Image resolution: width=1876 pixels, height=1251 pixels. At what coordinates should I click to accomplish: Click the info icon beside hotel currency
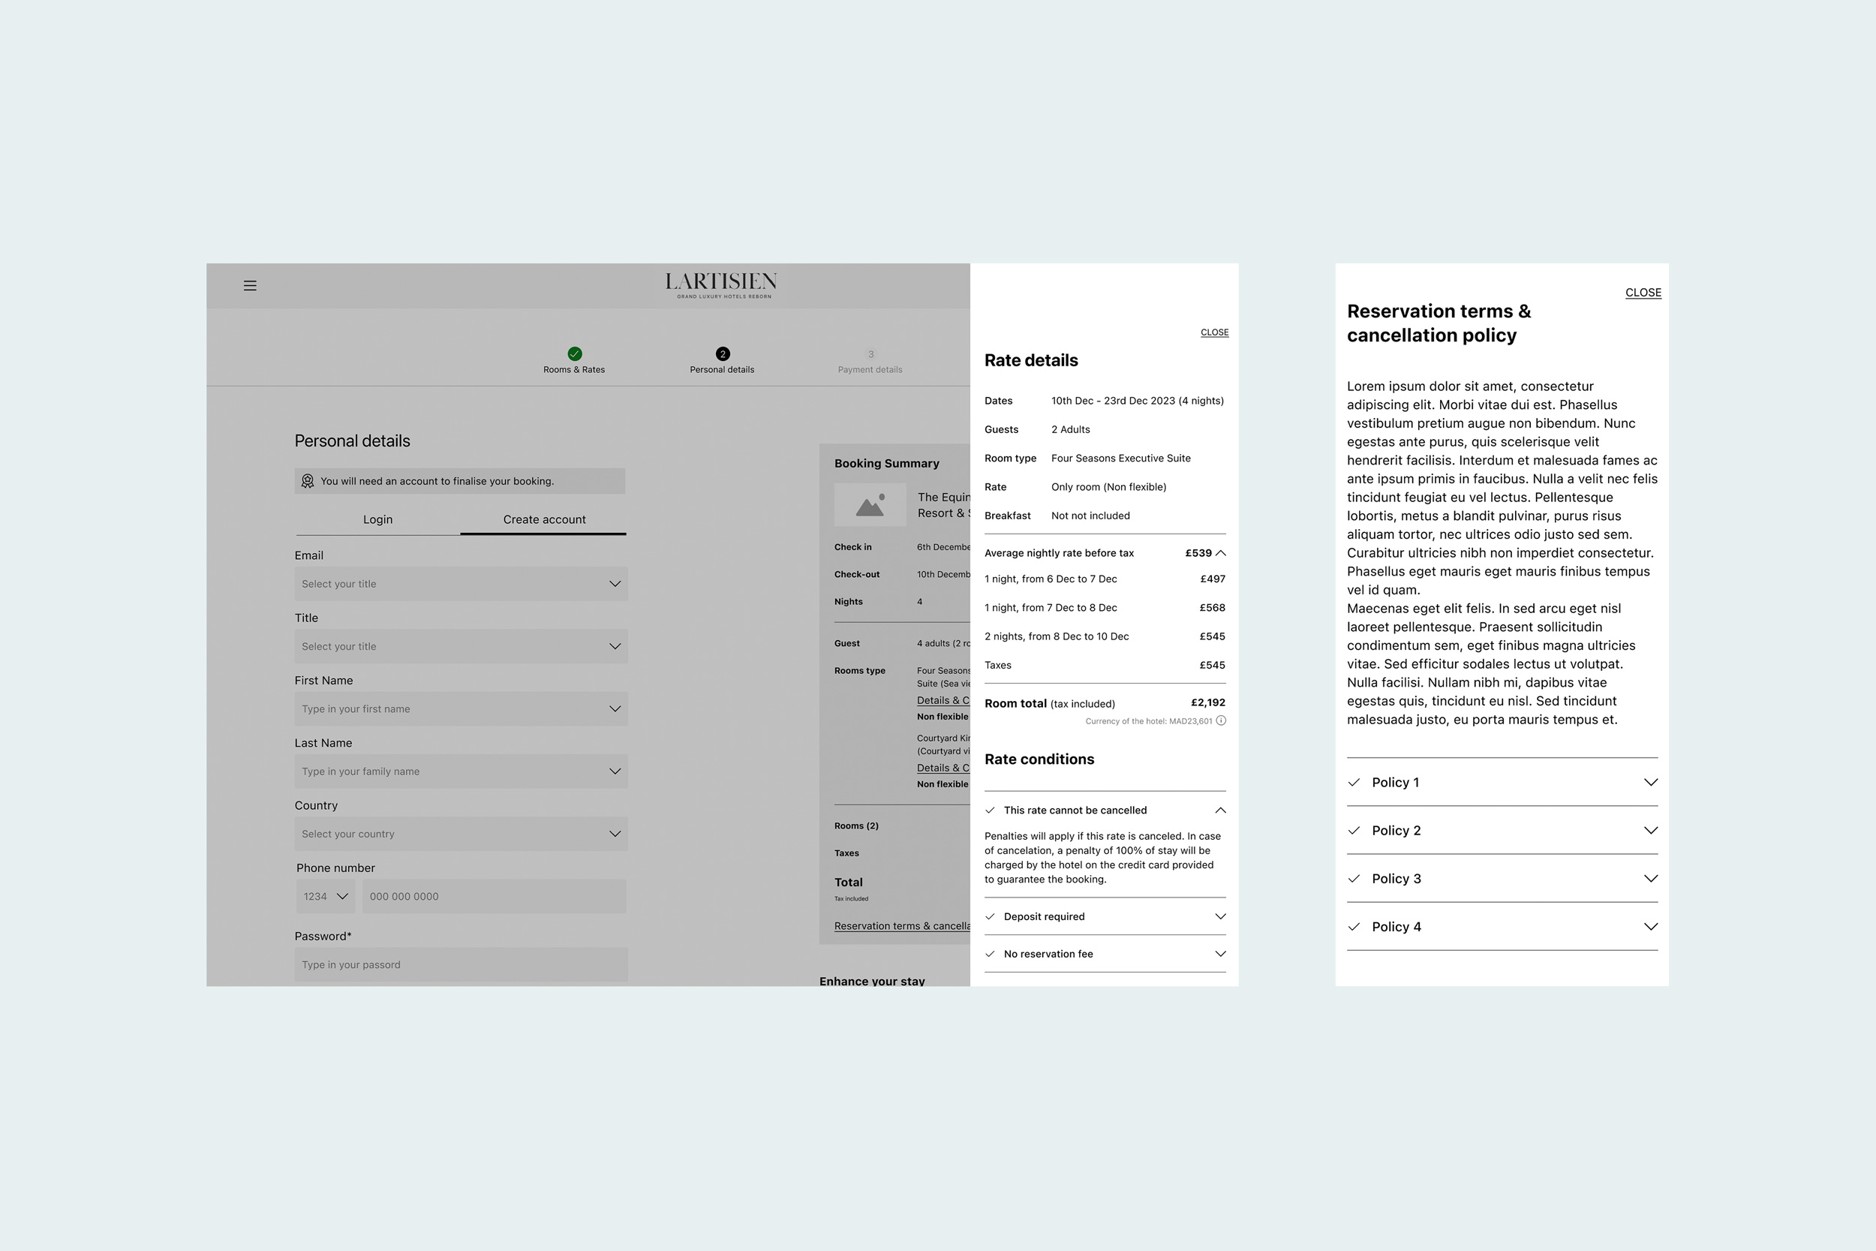(x=1220, y=720)
